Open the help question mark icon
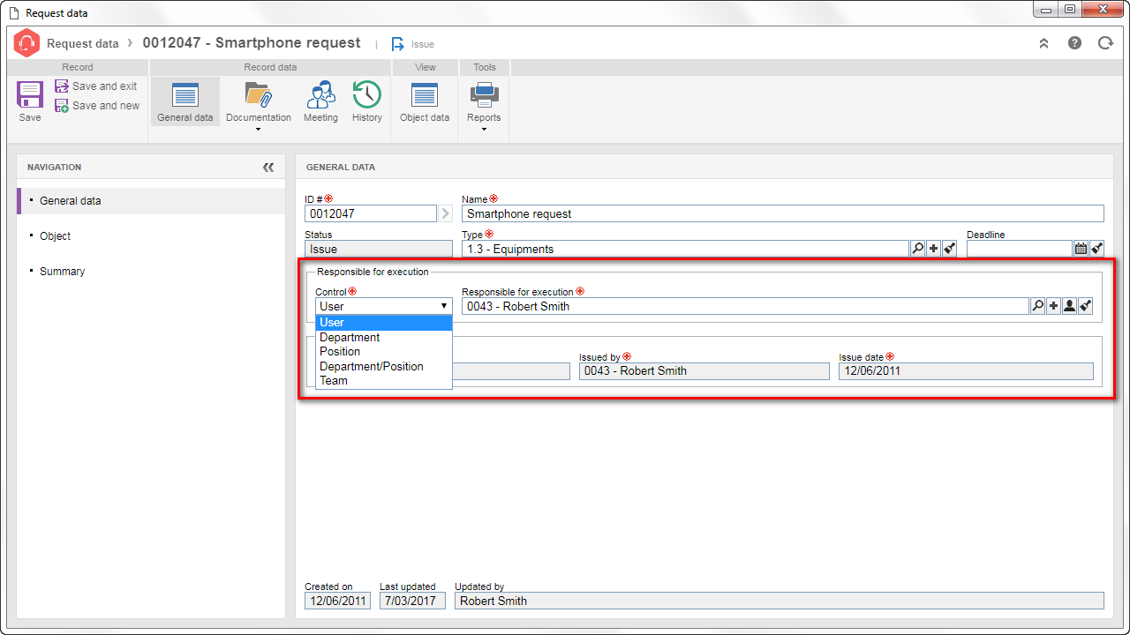Screen dimensions: 1130x635 (1074, 43)
